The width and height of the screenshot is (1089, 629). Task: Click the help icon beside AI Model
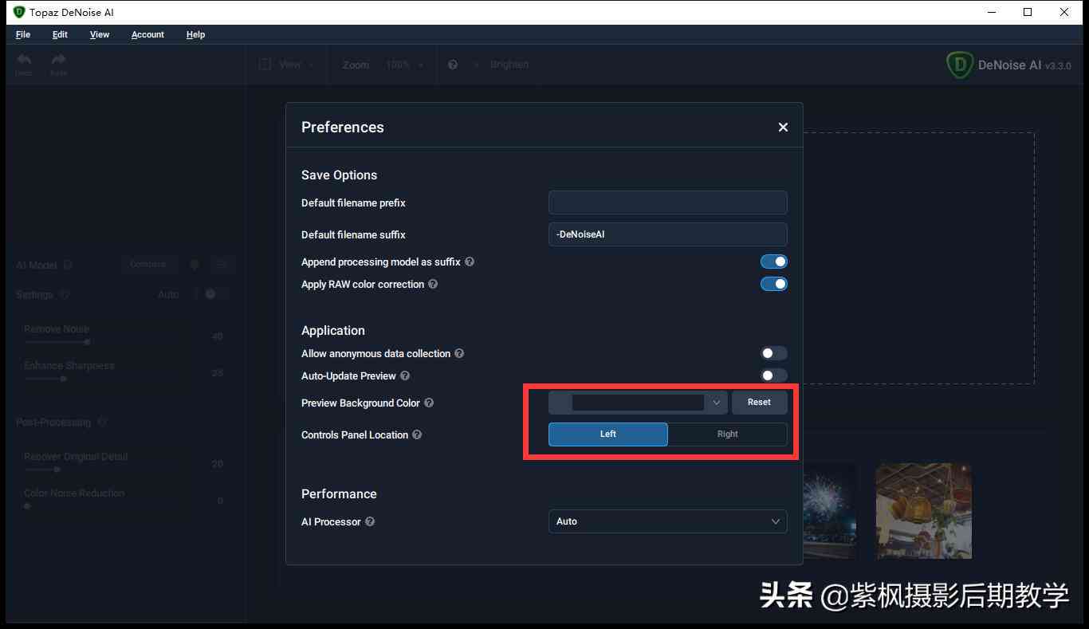pyautogui.click(x=68, y=265)
